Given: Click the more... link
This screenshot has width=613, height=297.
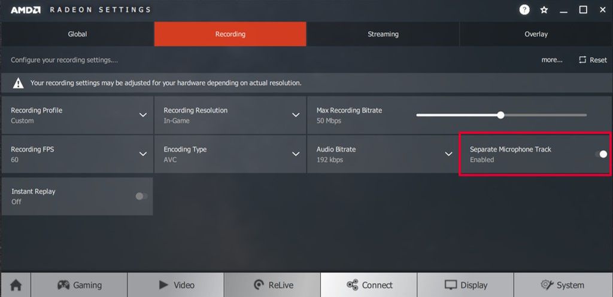Looking at the screenshot, I should click(551, 60).
